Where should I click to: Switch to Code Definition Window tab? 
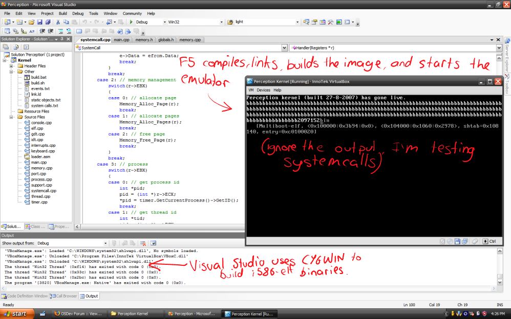(25, 296)
